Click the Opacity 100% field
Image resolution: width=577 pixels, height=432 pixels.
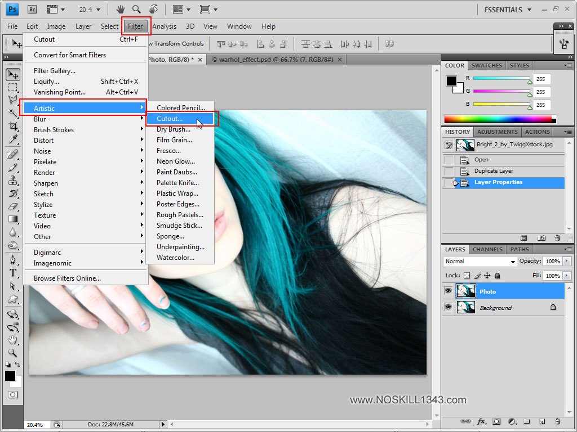click(x=552, y=261)
